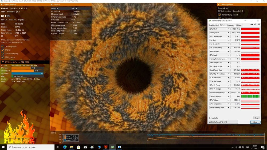Click the Board Power Draw value 171.3 W
267x150 pixels.
pyautogui.click(x=235, y=70)
